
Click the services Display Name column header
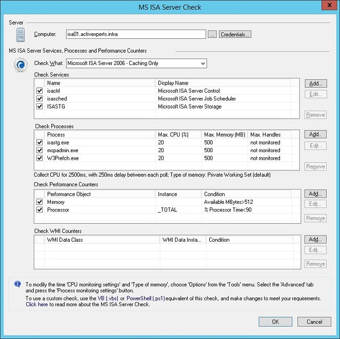tap(223, 83)
